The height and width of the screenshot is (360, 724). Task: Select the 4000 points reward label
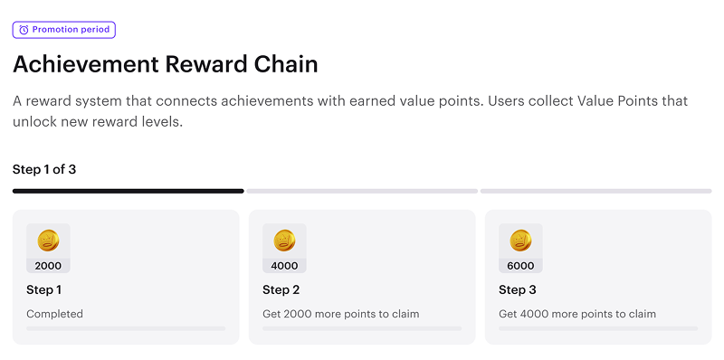pyautogui.click(x=284, y=266)
